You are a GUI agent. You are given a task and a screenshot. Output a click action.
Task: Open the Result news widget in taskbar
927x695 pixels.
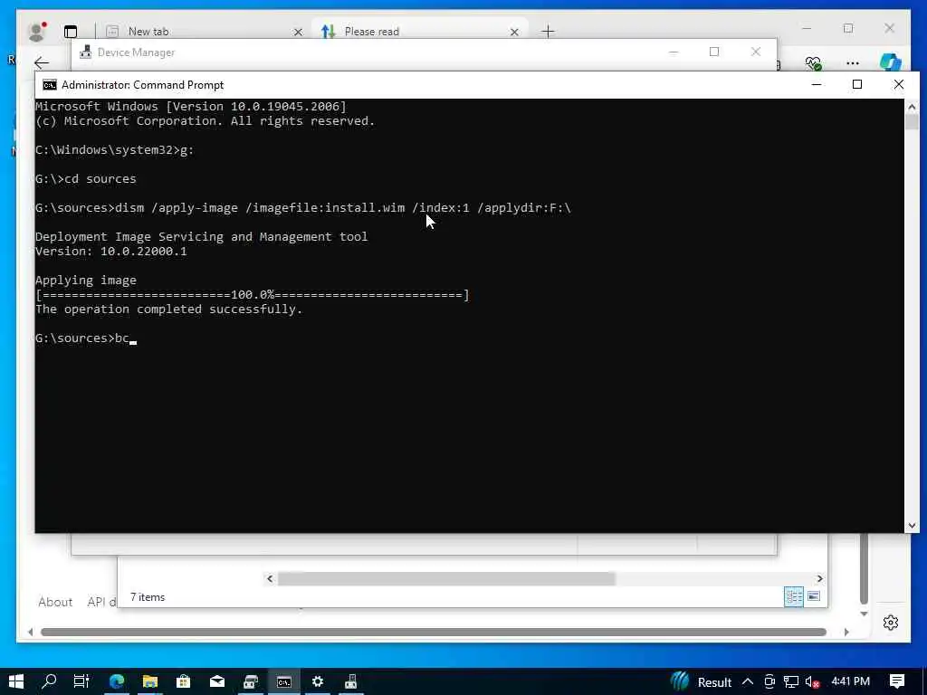(702, 682)
